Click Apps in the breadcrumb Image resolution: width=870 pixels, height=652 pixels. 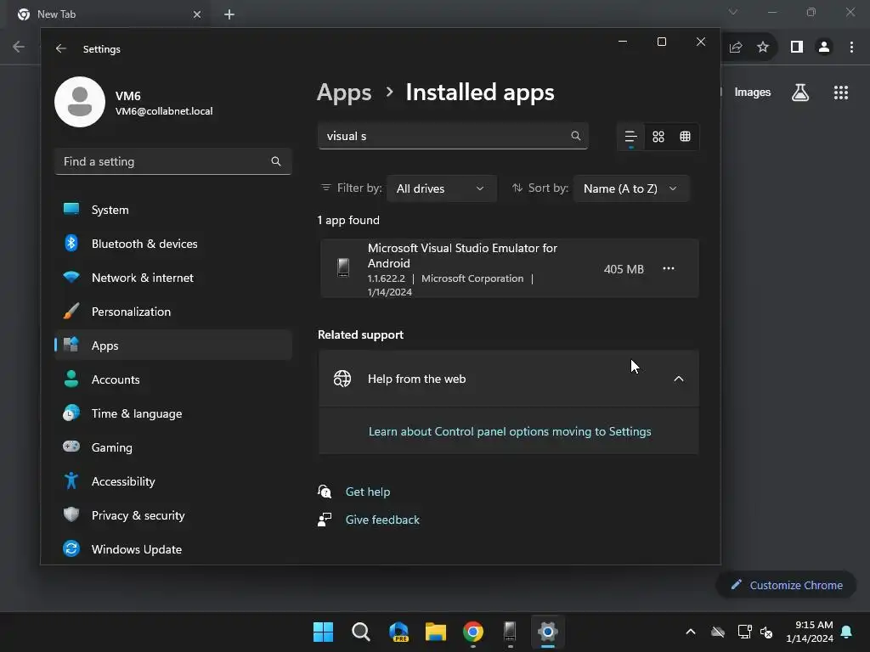(x=344, y=93)
